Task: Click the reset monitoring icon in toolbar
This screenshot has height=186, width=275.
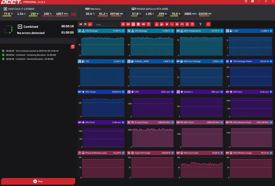Action: point(208,24)
